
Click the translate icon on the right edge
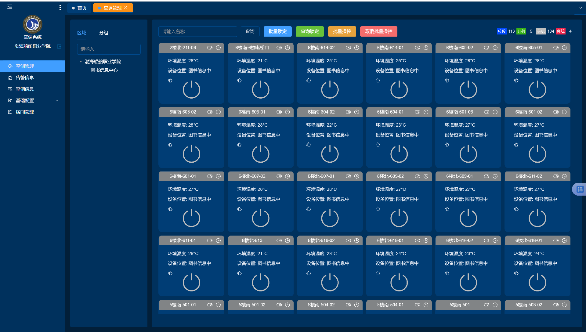tap(580, 189)
